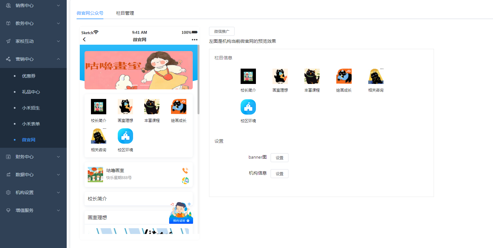Tap the 咕噜画室 organization thumbnail
The width and height of the screenshot is (493, 248).
pos(95,175)
